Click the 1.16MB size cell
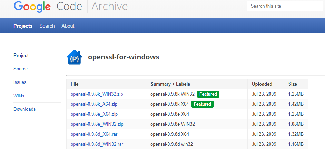Screen dimensions: 325x157 click(x=296, y=144)
